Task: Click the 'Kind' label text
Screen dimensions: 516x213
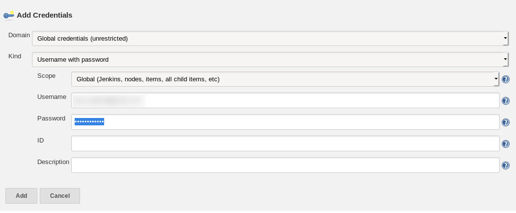Action: pyautogui.click(x=15, y=56)
